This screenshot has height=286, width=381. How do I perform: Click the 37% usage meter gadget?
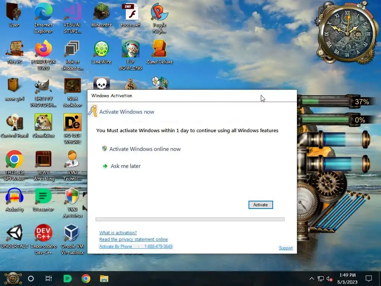pos(336,101)
